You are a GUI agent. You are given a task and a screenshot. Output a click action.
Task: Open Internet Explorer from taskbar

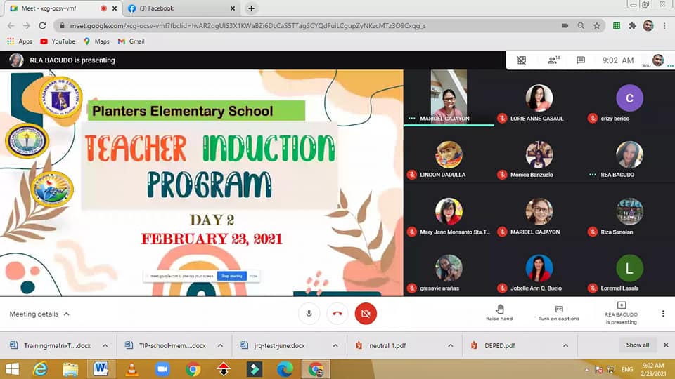pyautogui.click(x=40, y=369)
